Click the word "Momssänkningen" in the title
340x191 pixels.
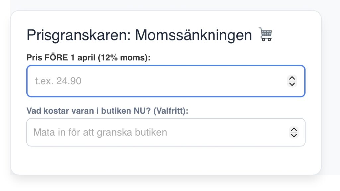193,35
